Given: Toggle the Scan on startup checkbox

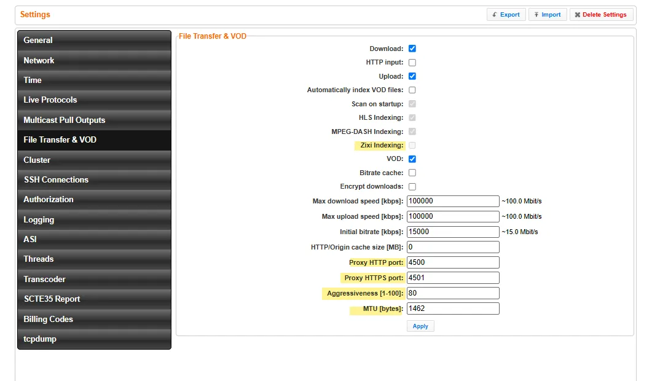Looking at the screenshot, I should (x=412, y=104).
